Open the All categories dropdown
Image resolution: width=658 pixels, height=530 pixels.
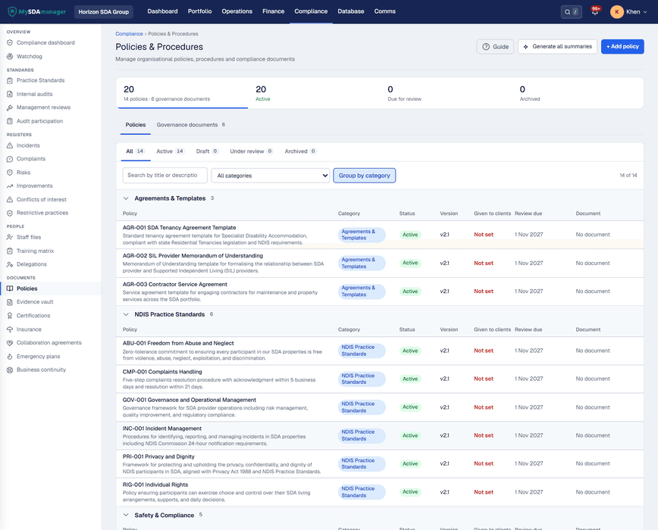271,176
